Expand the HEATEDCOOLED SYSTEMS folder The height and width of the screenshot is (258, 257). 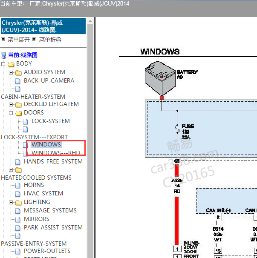pyautogui.click(x=11, y=169)
